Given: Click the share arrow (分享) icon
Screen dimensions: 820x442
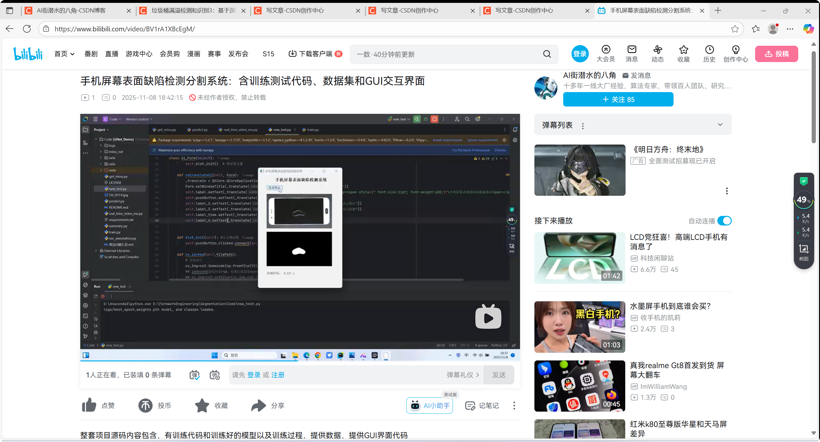Looking at the screenshot, I should point(258,405).
